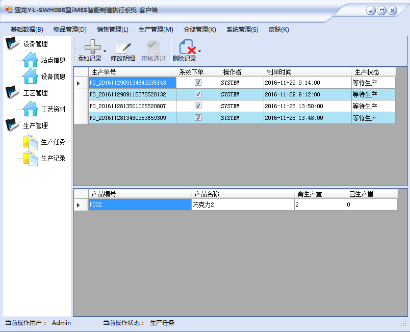Open the 工艺资料 house icon
The image size is (410, 332).
31,109
